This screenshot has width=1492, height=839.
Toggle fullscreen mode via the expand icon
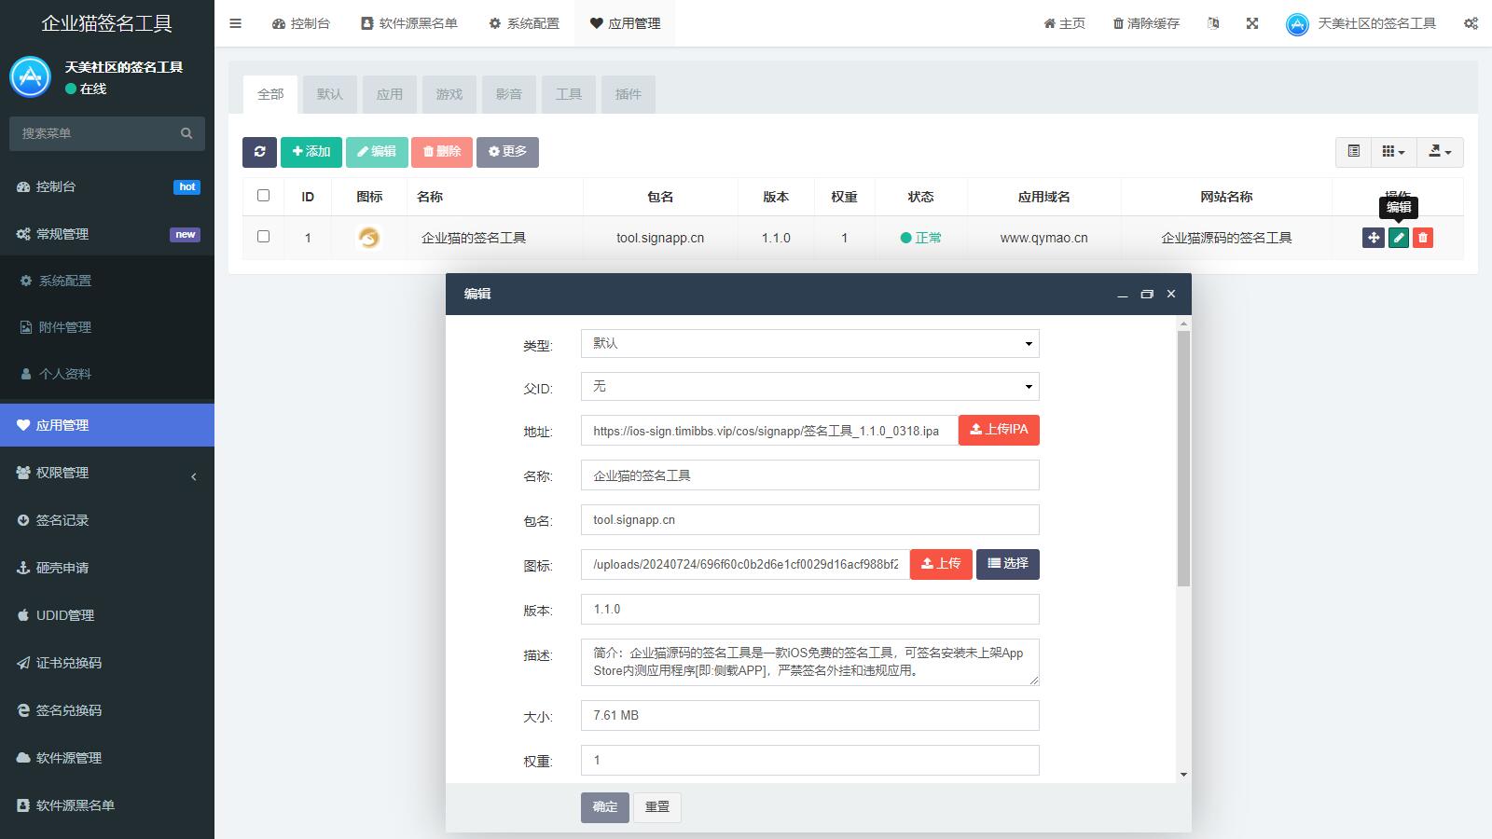(1250, 23)
